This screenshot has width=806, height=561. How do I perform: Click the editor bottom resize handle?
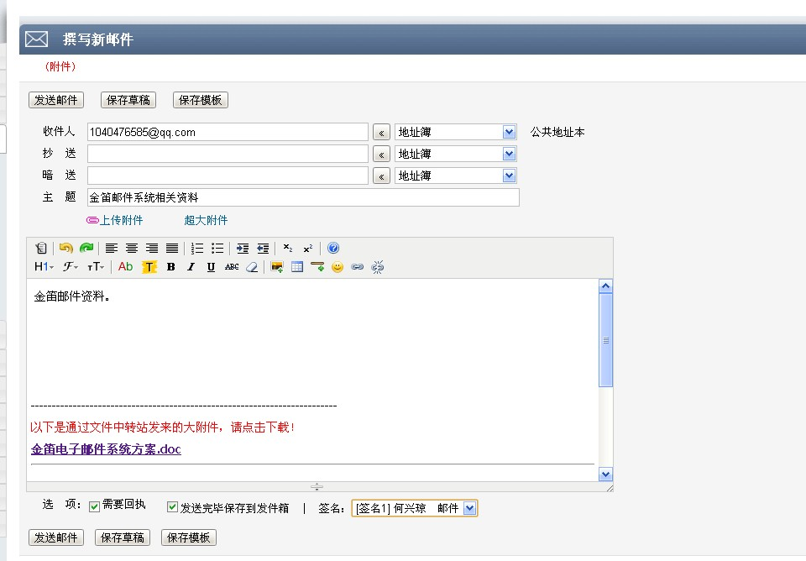click(317, 486)
